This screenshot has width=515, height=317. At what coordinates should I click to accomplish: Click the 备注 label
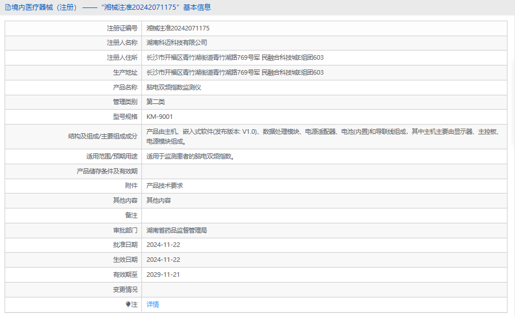[132, 215]
